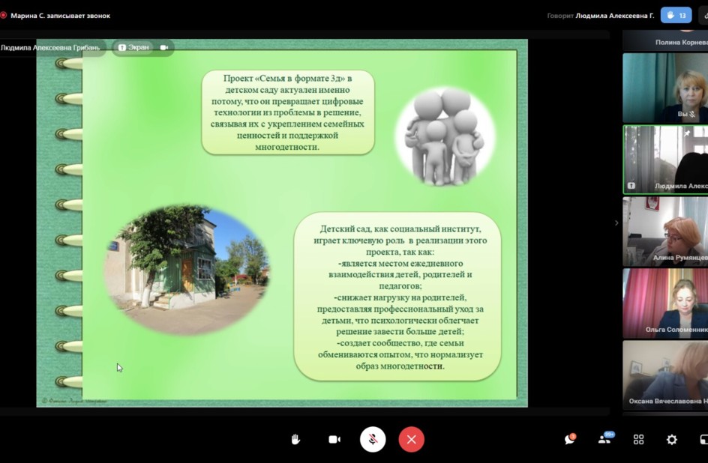This screenshot has height=463, width=708.
Task: Select Алина Румянцева's video tile
Action: pos(665,231)
